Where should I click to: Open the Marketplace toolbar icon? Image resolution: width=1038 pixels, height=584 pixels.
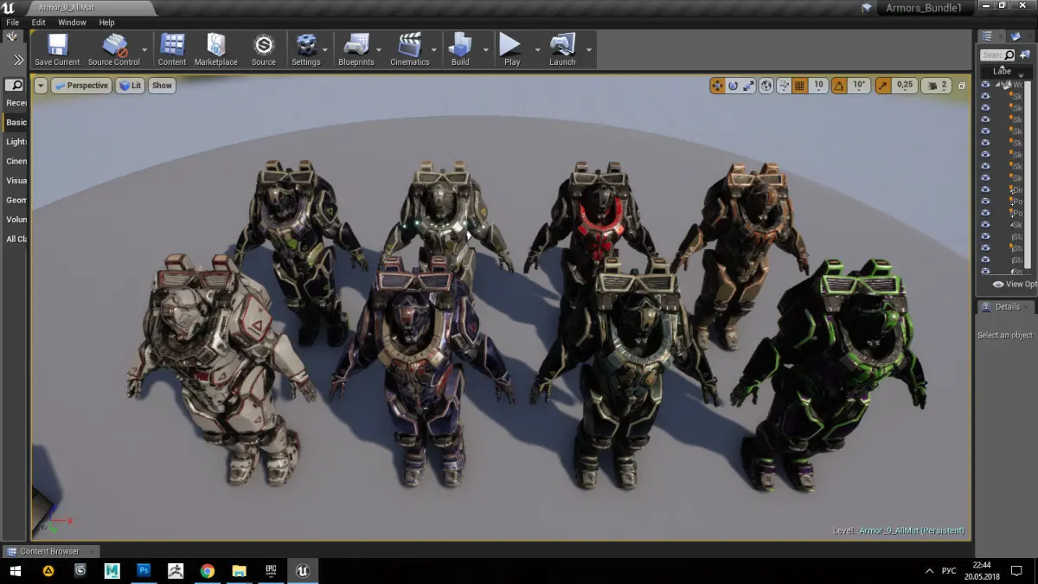(x=215, y=44)
